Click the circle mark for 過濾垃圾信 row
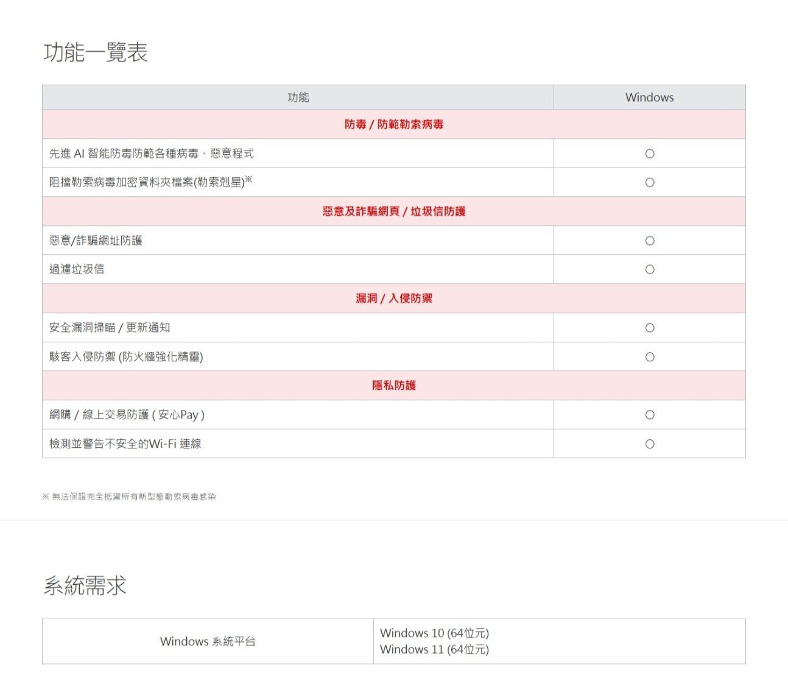Image resolution: width=788 pixels, height=689 pixels. pos(649,269)
